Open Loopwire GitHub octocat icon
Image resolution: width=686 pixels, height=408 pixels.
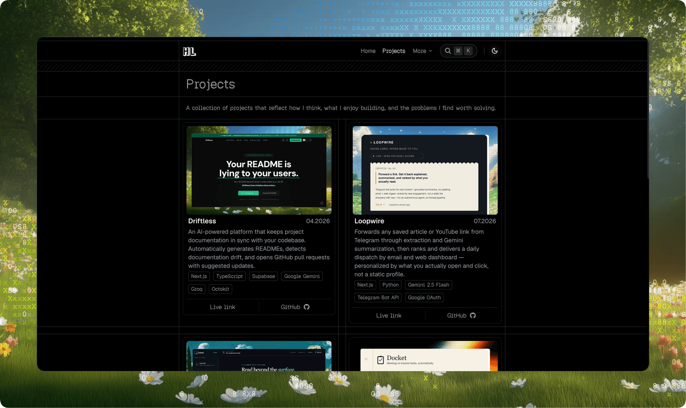(473, 315)
